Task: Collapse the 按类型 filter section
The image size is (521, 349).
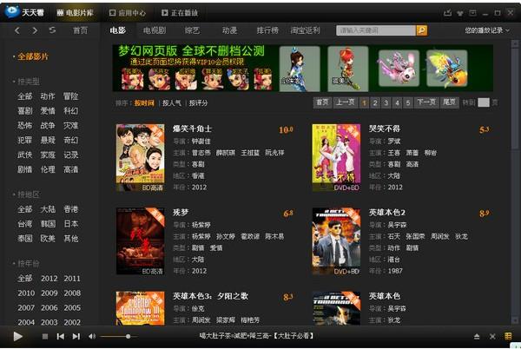Action: point(27,81)
